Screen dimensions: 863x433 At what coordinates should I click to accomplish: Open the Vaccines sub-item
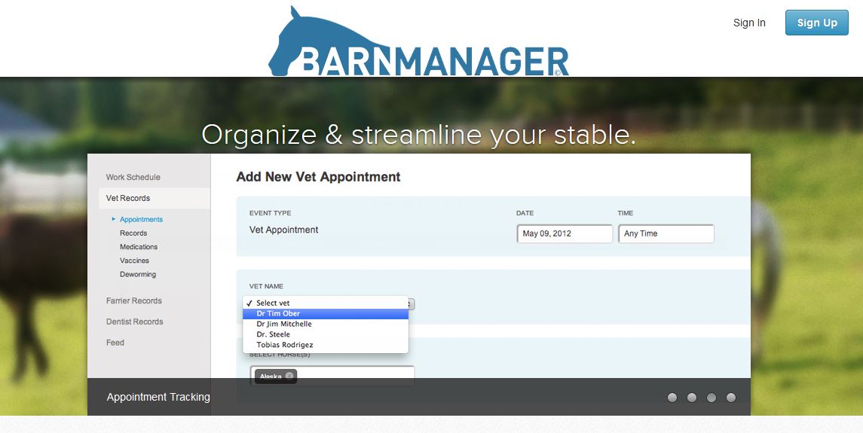pos(134,261)
